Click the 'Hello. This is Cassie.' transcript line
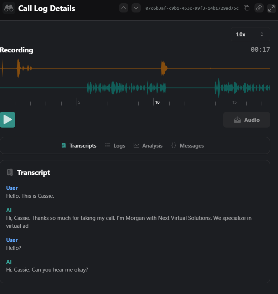This screenshot has height=294, width=278. click(30, 196)
